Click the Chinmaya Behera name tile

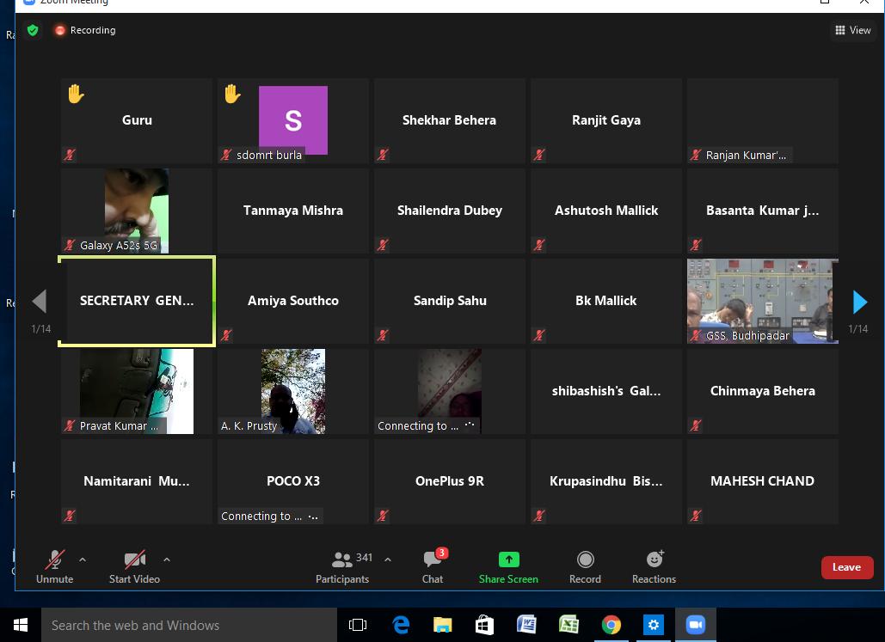point(763,392)
